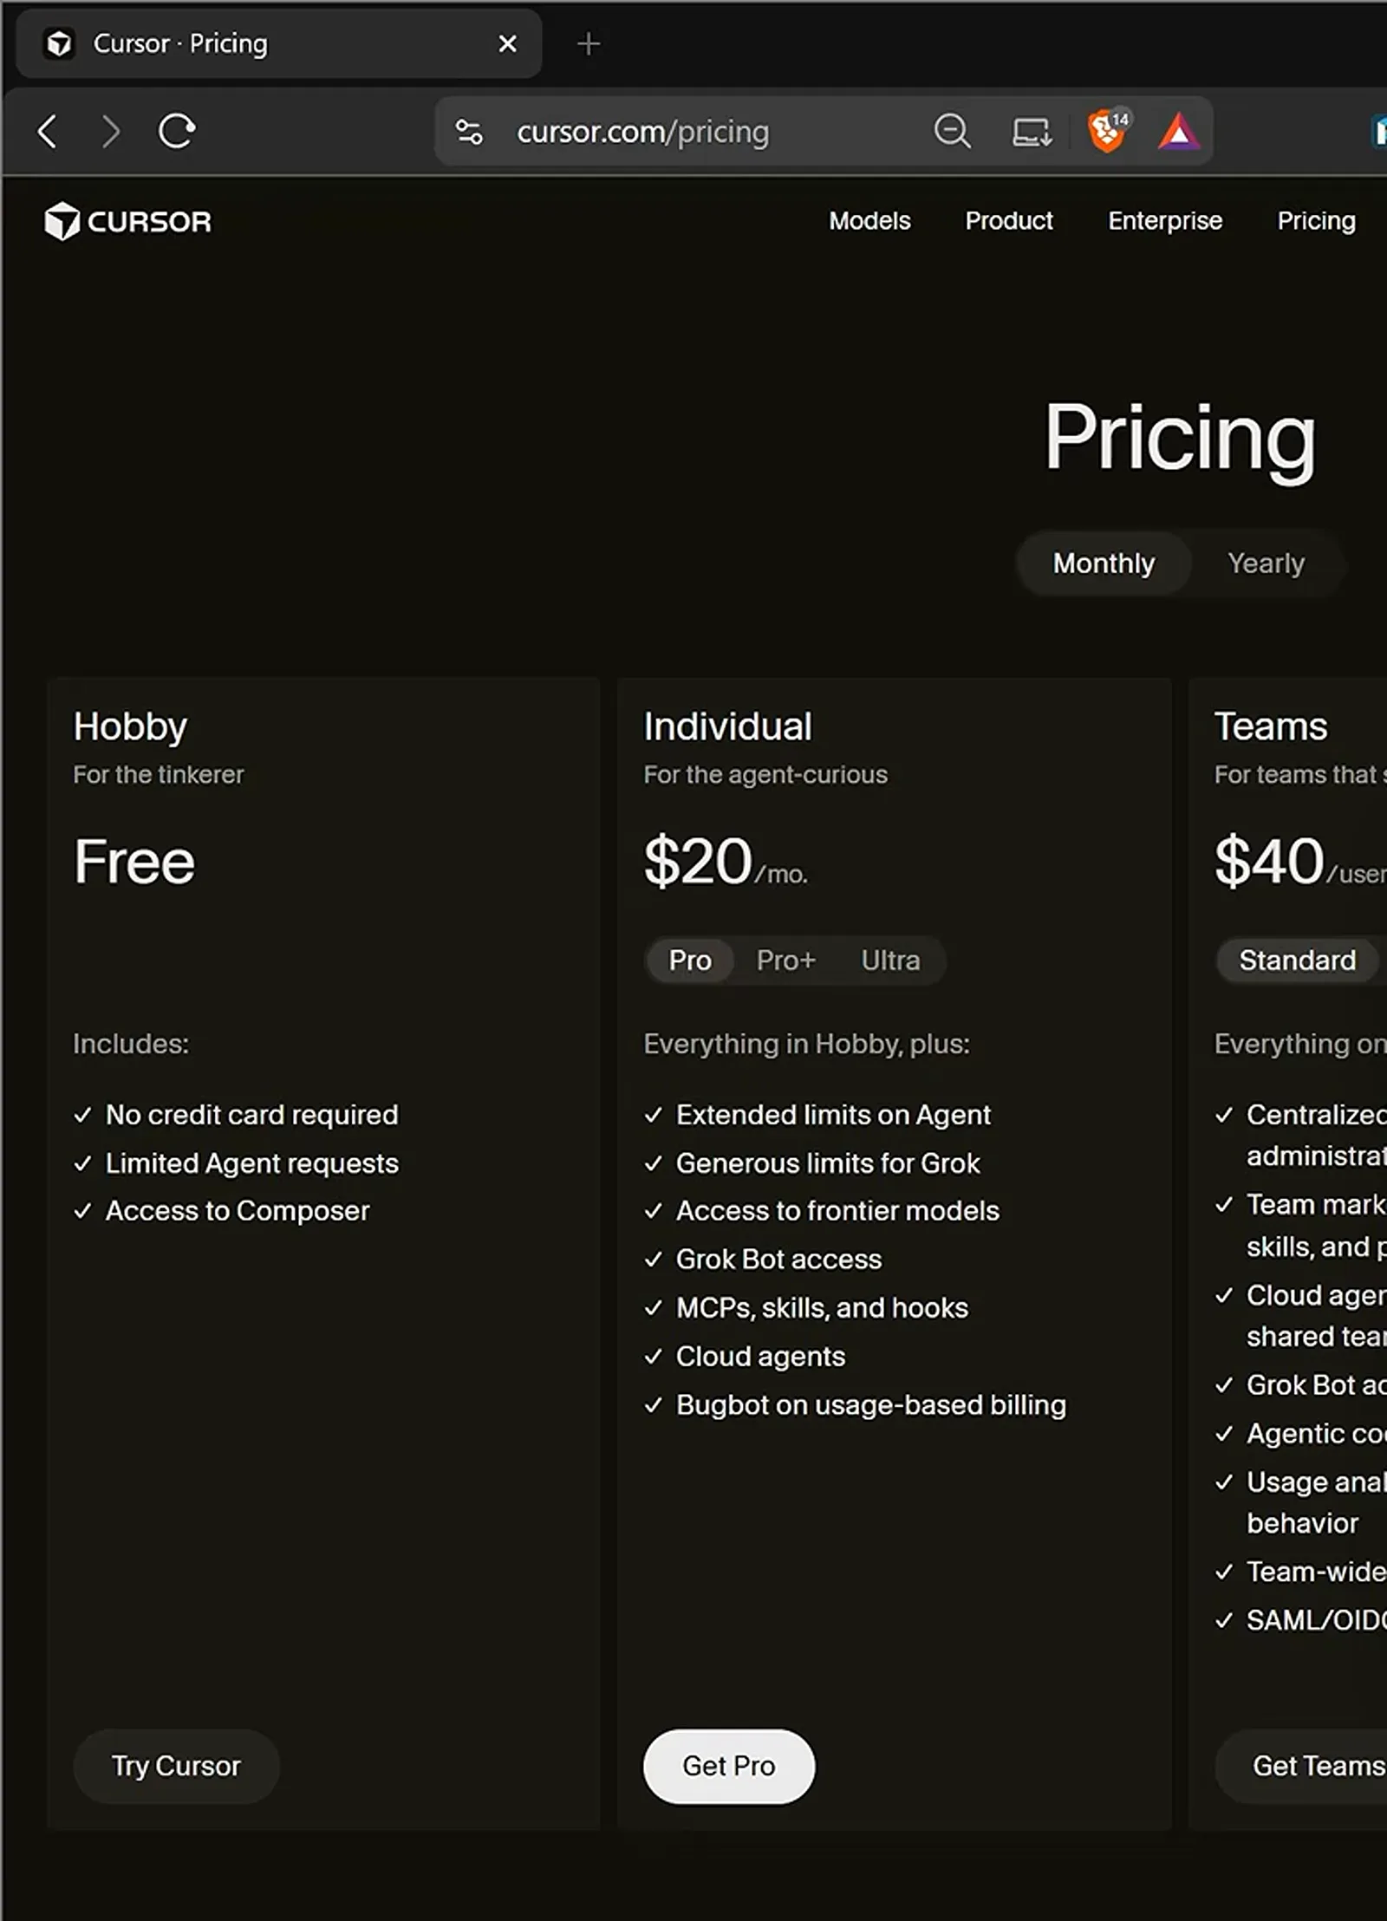Open the Models nav menu
This screenshot has width=1387, height=1921.
869,221
